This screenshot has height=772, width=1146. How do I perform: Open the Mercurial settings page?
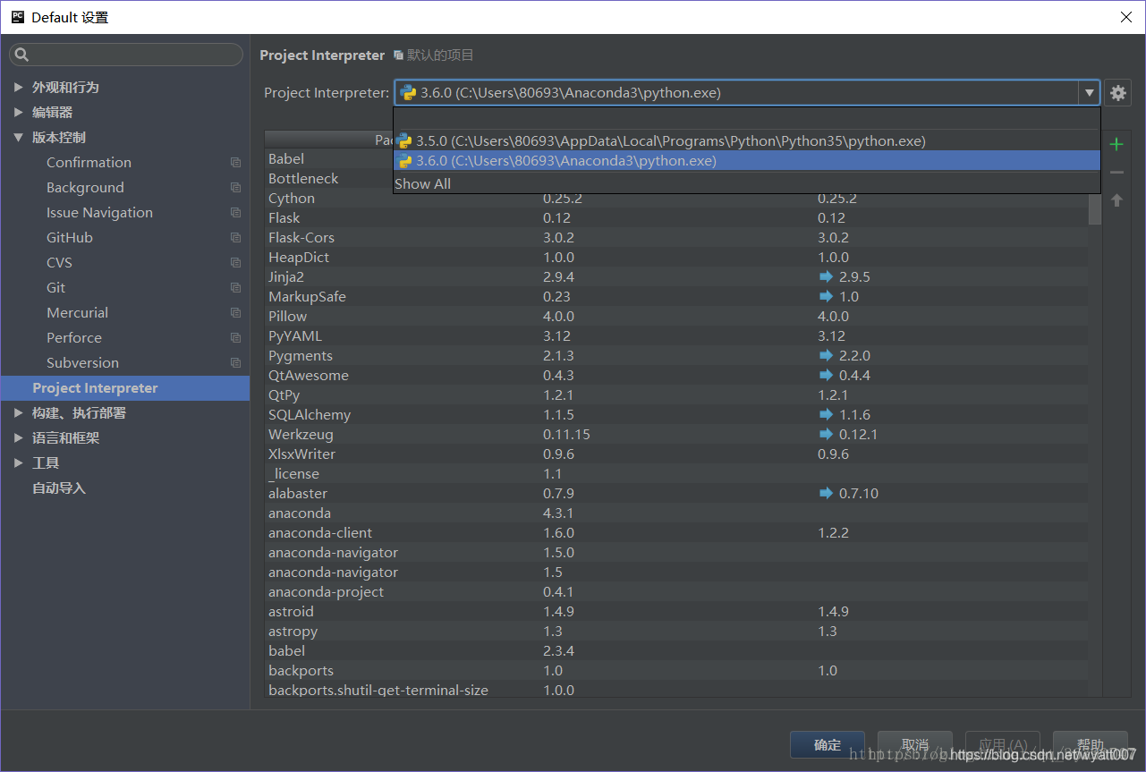pos(77,313)
